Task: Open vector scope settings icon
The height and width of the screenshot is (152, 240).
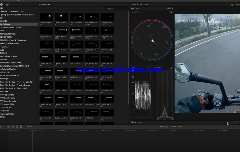Action: pos(171,12)
